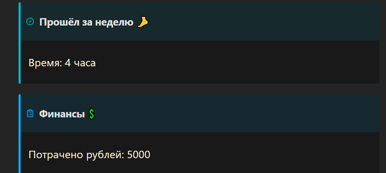386x173 pixels.
Task: Click the clipboard list icon beside Финансы
Action: point(30,114)
